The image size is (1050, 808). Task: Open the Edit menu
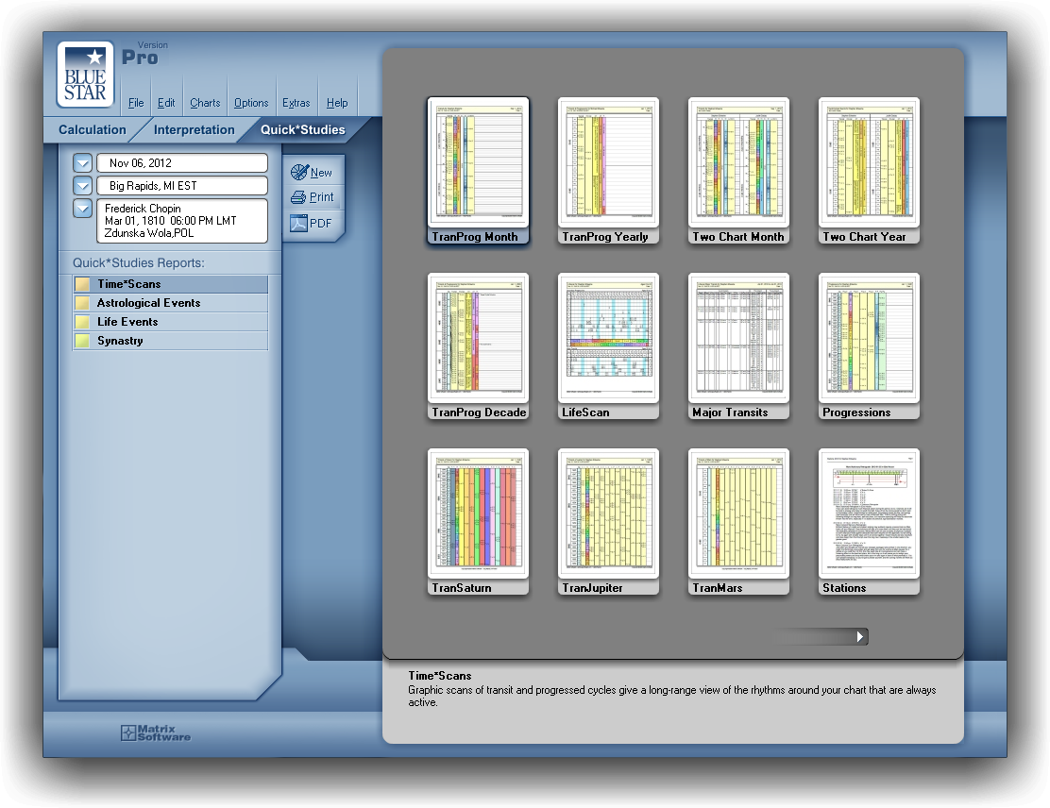[x=166, y=103]
